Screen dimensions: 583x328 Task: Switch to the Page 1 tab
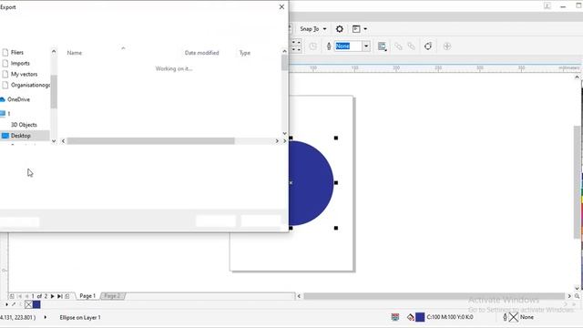pyautogui.click(x=87, y=296)
